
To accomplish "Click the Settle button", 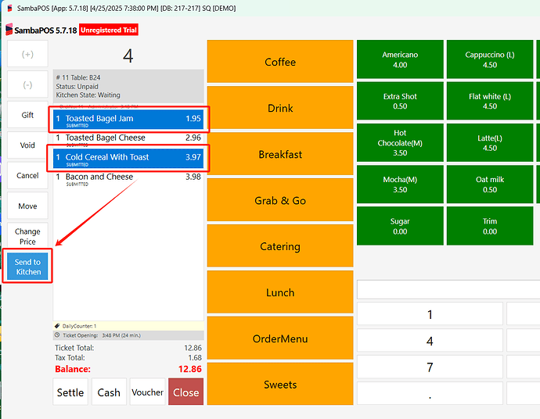I will [x=70, y=392].
